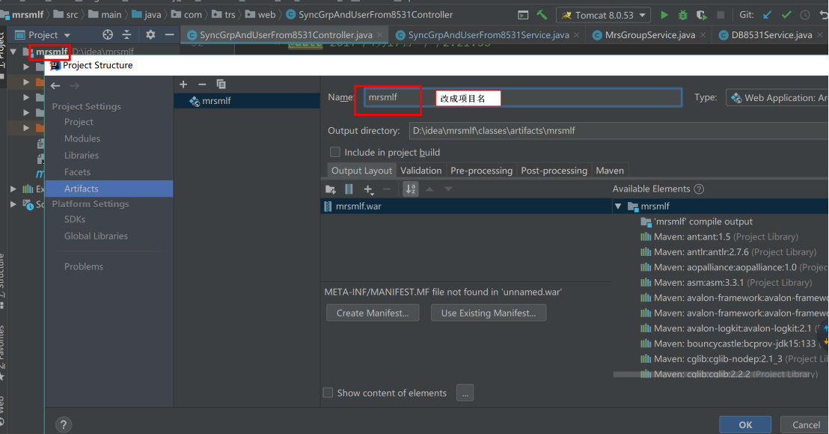The width and height of the screenshot is (829, 434).
Task: Select Project under Project Settings
Action: click(79, 121)
